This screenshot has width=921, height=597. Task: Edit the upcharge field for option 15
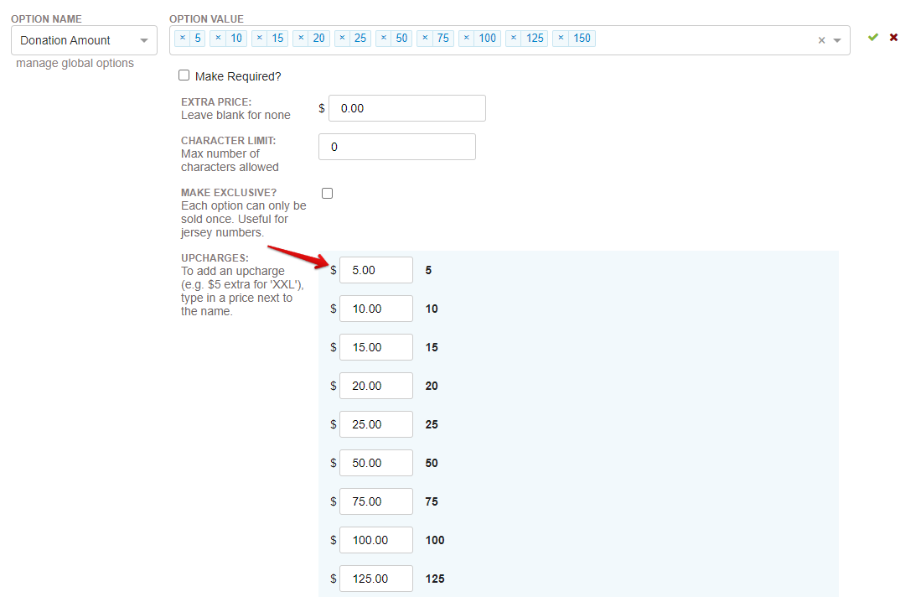pos(376,347)
